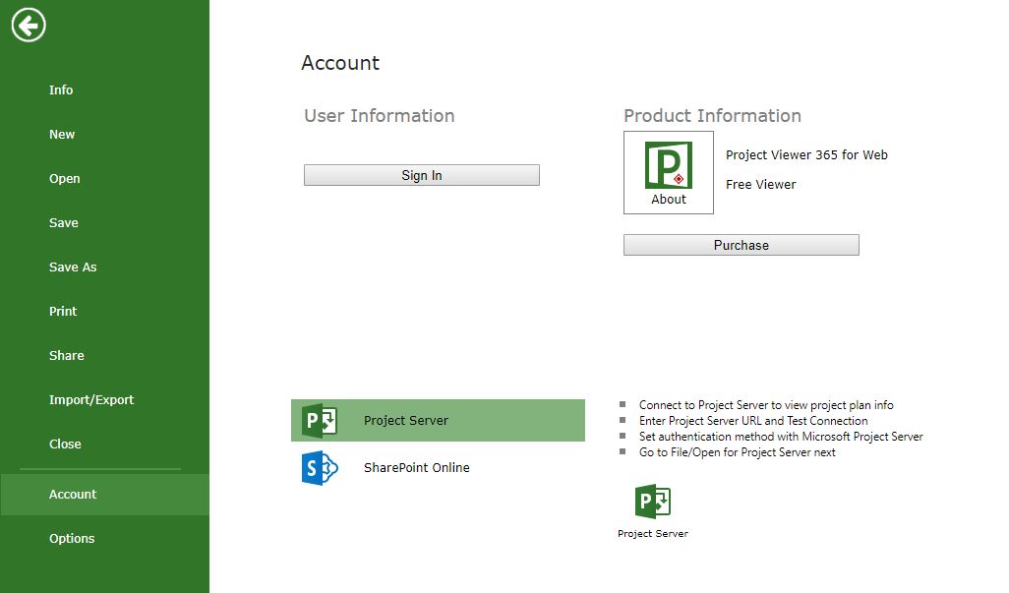
Task: Open the New document page
Action: pyautogui.click(x=62, y=134)
